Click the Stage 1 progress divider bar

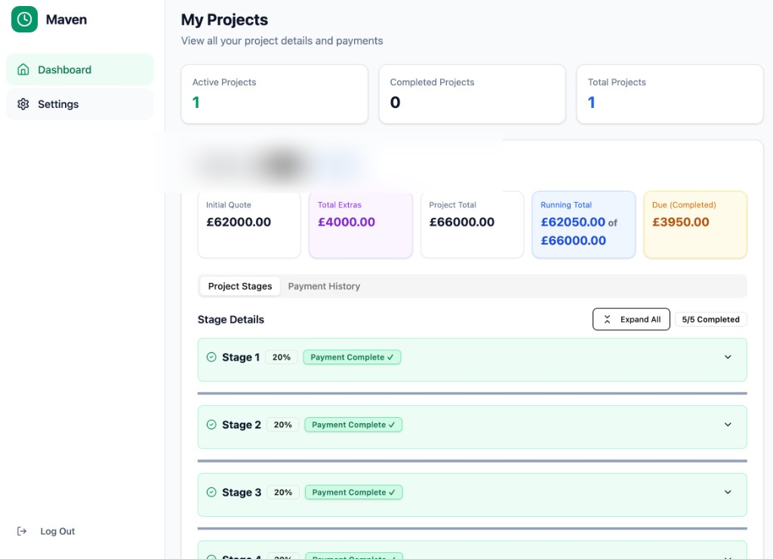coord(472,393)
